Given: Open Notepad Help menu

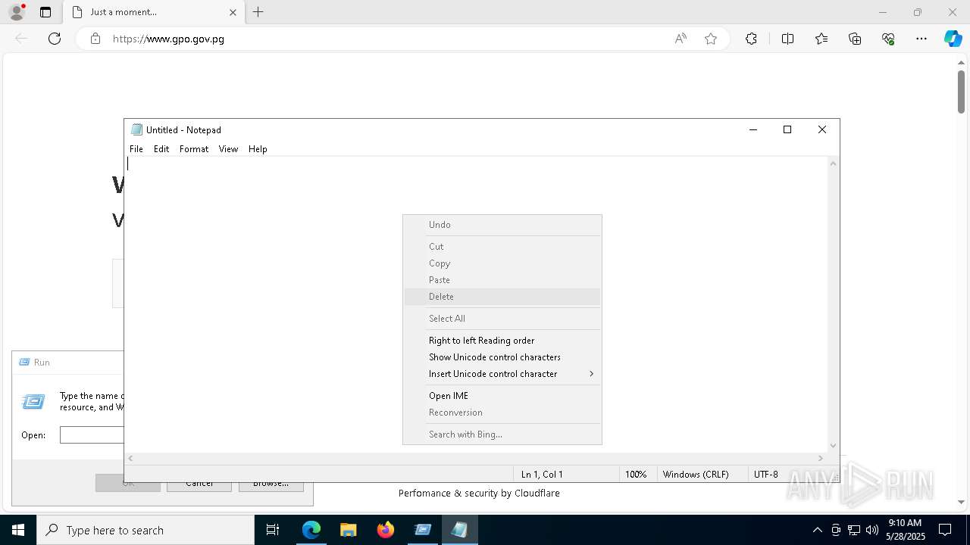Looking at the screenshot, I should 258,149.
